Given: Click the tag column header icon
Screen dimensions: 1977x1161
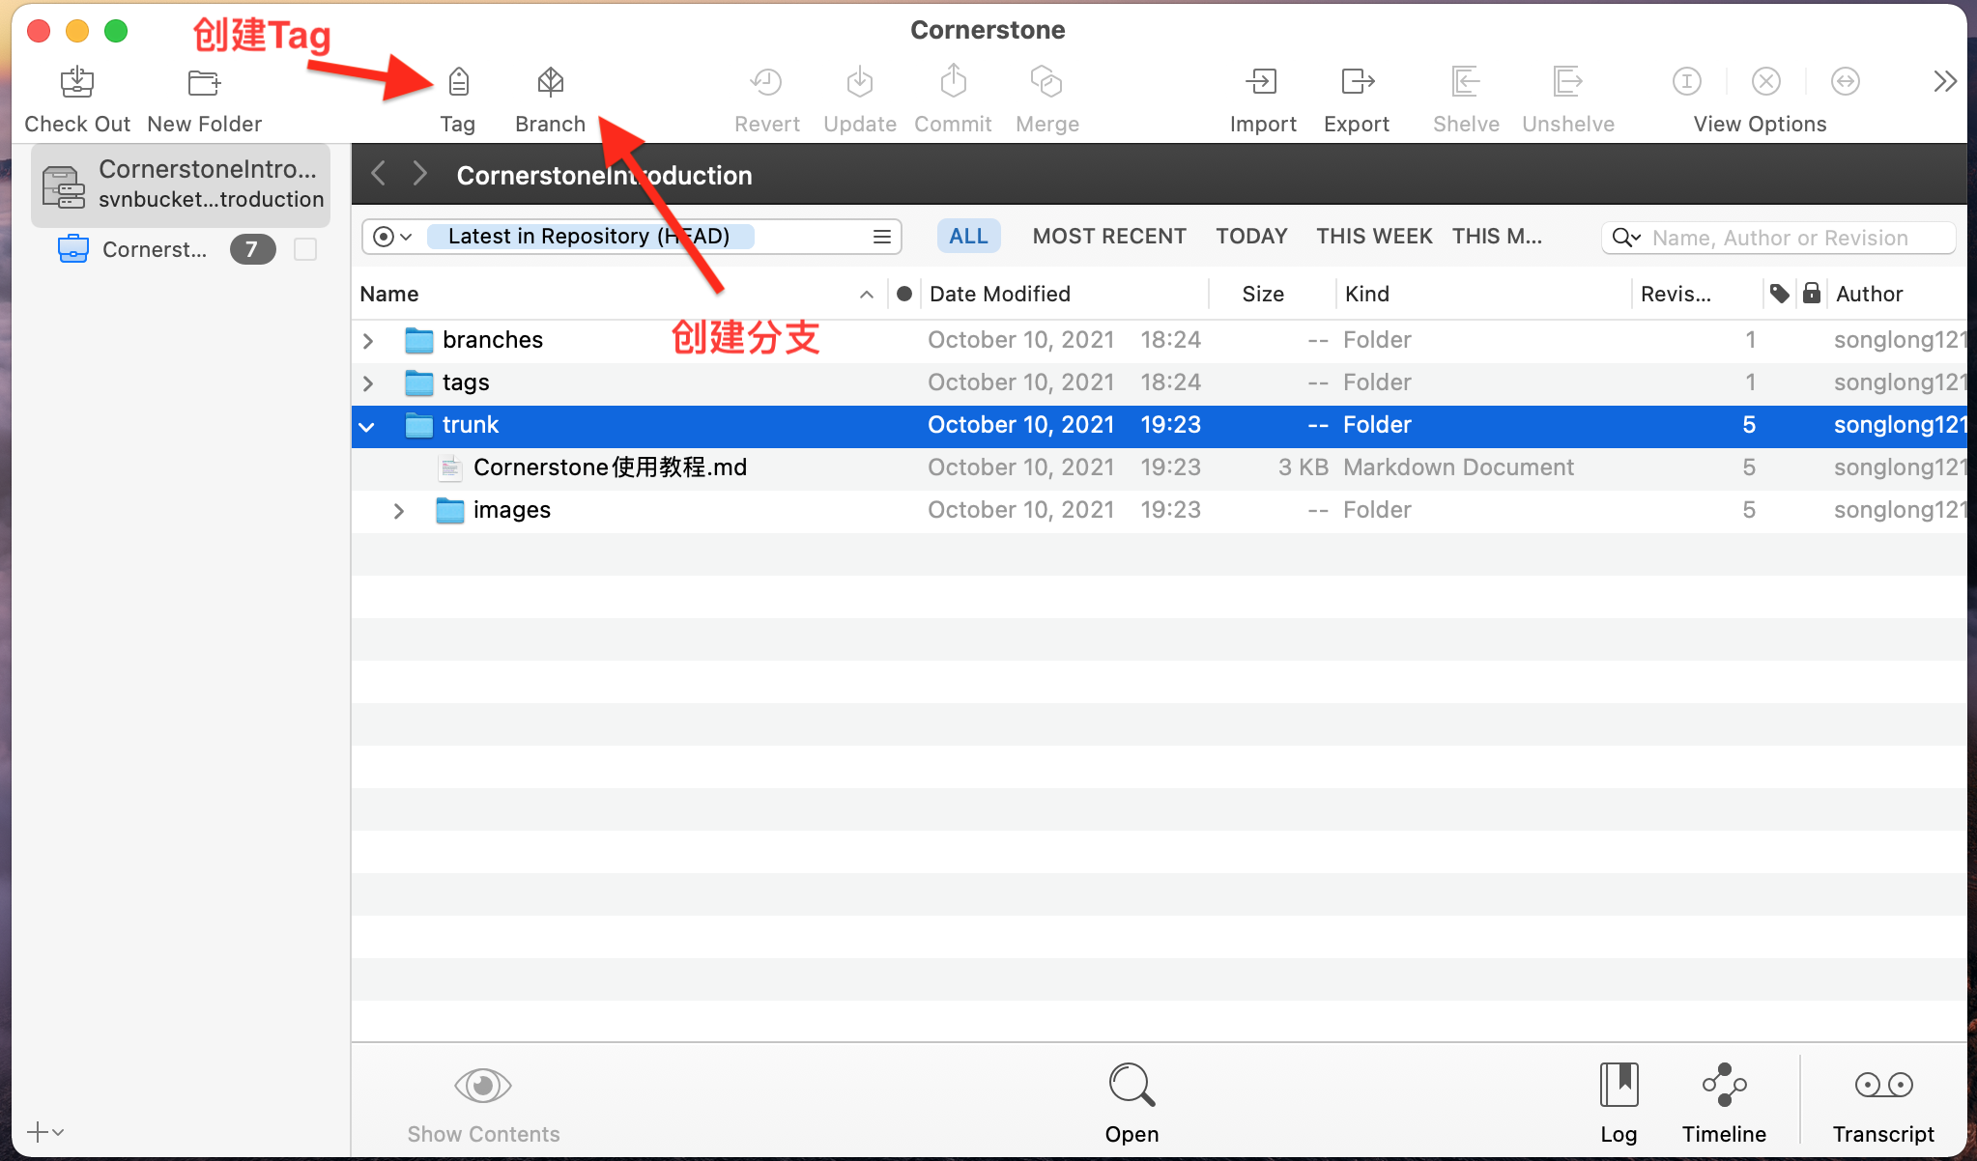Looking at the screenshot, I should (x=1779, y=294).
